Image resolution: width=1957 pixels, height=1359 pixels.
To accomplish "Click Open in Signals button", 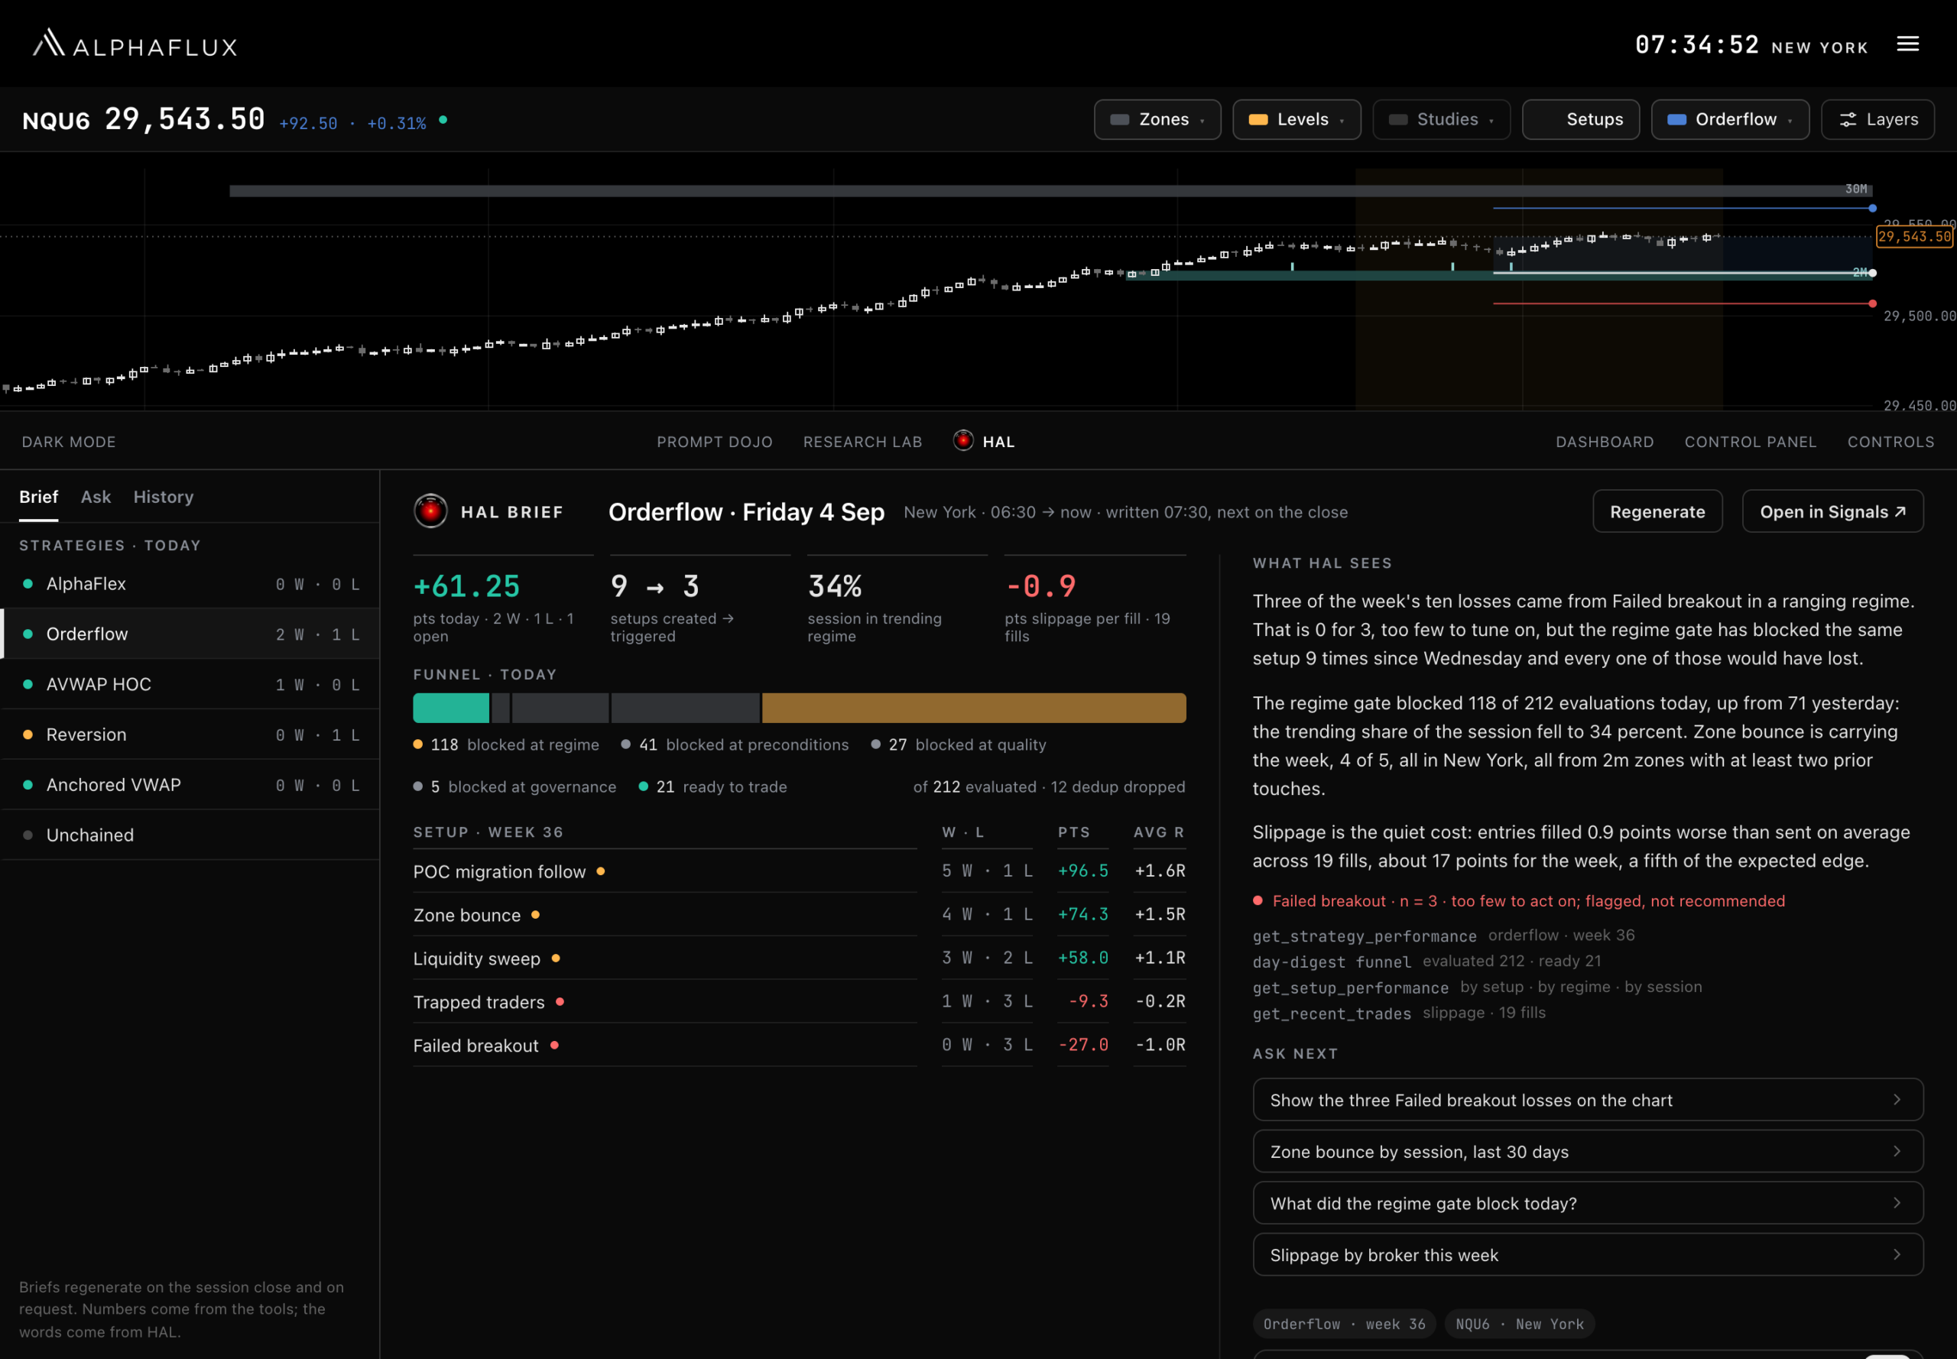I will tap(1832, 511).
